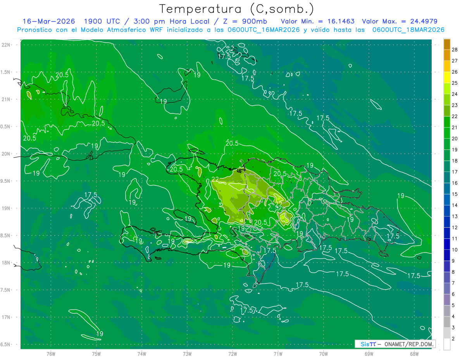Viewport: 465px width, 359px height.
Task: Select the legend swatch between 26 and 27
Action: pyautogui.click(x=447, y=66)
